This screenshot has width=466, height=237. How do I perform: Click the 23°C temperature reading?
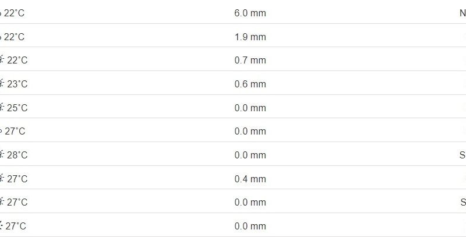(17, 84)
